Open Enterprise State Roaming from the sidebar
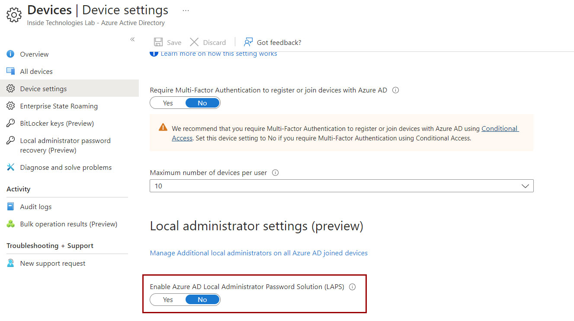The image size is (574, 321). (60, 106)
